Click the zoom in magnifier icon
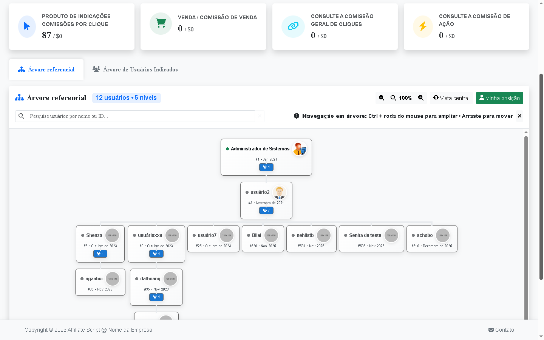Viewport: 544px width, 340px height. [x=421, y=98]
